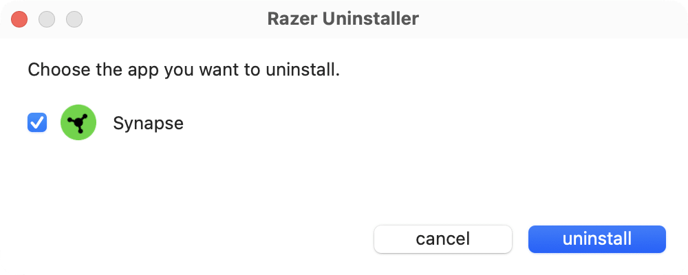
Task: Click the green Synapse app icon
Action: tap(78, 124)
